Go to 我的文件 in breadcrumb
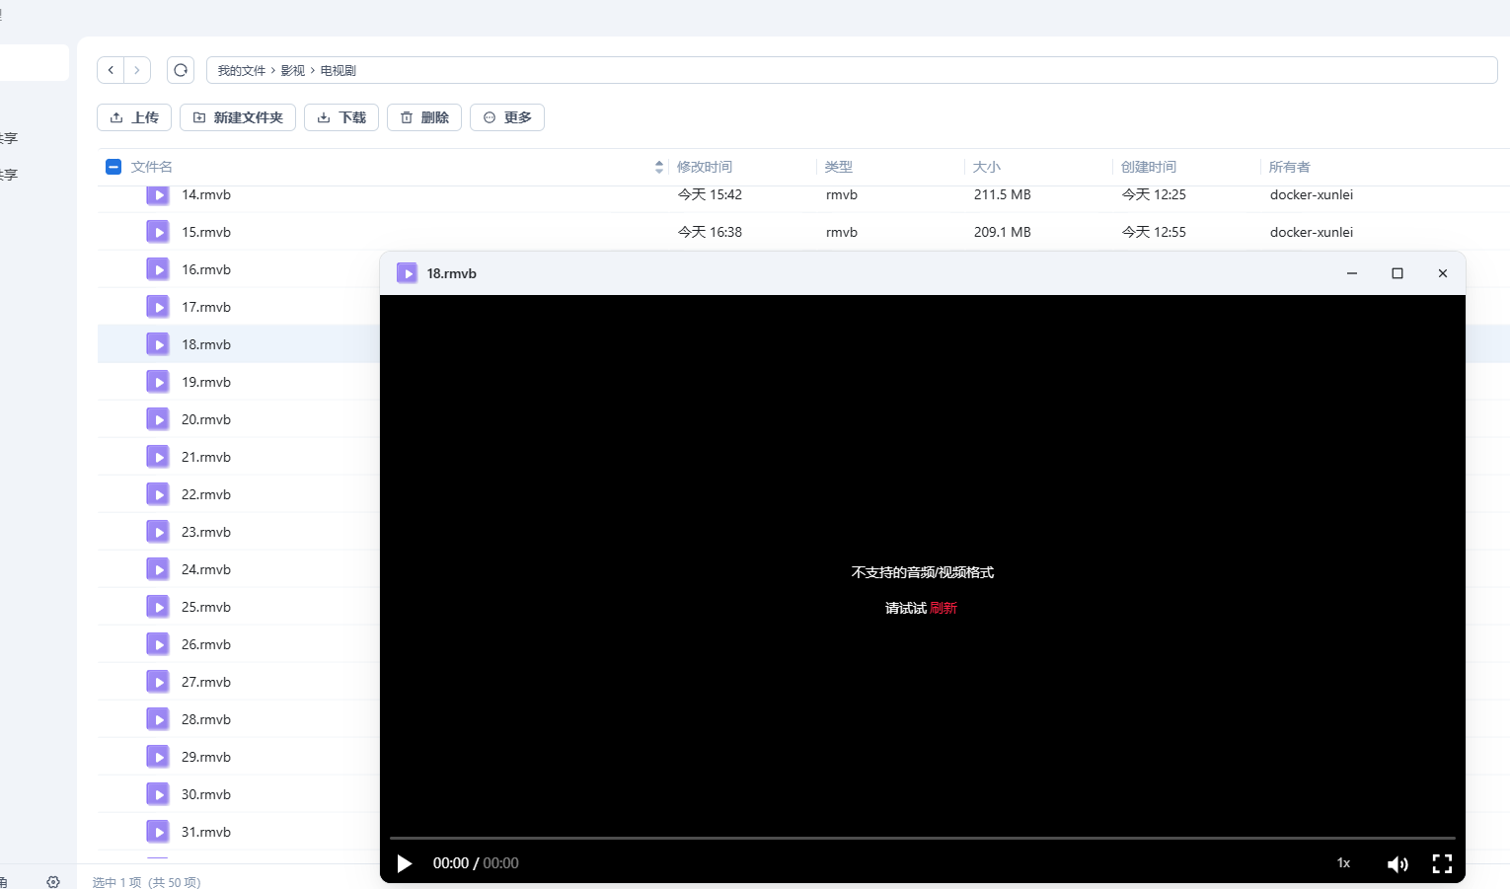The image size is (1510, 889). tap(242, 70)
